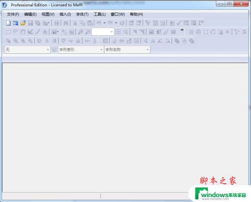
Task: Open the 编辑(E) menu
Action: (30, 14)
